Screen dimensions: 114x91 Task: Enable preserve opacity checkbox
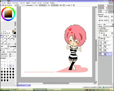98,28
